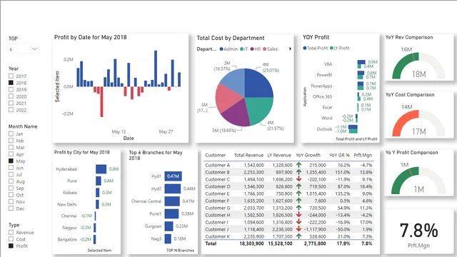Screen dimensions: 457x257
Task: Deselect the May month checkbox
Action: [x=11, y=161]
